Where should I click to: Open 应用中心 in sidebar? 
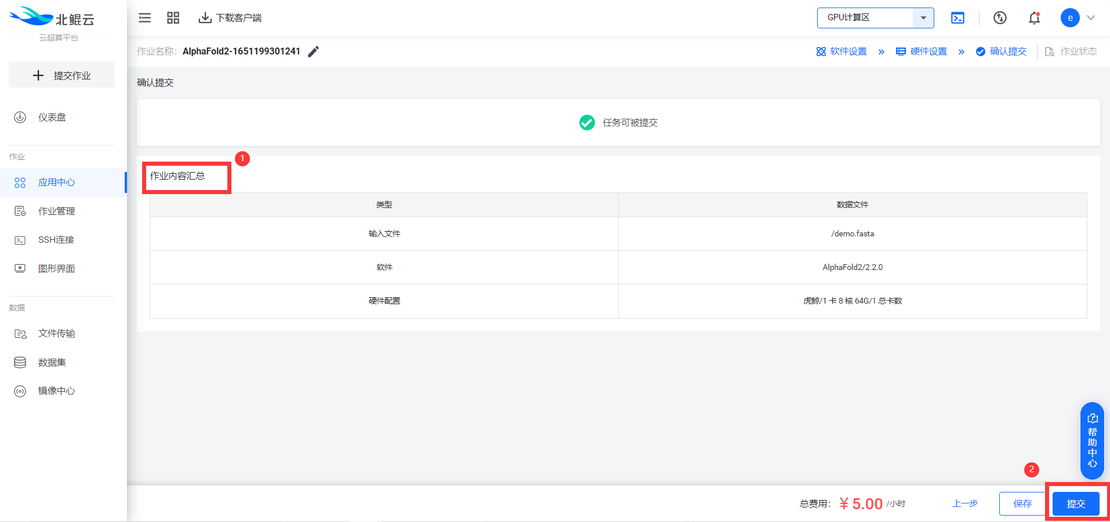[63, 182]
